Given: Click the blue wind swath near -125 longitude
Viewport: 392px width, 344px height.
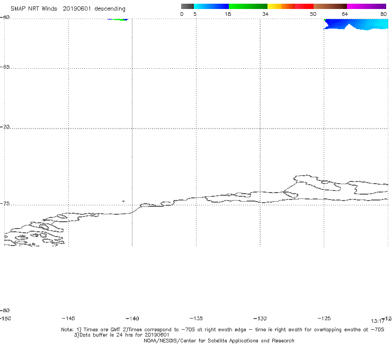Looking at the screenshot, I should click(356, 24).
